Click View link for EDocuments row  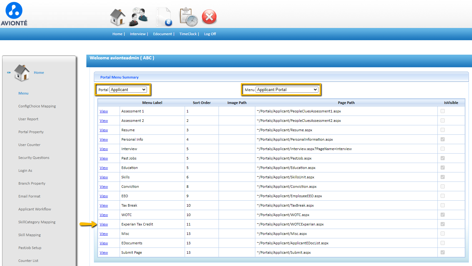[x=104, y=243]
